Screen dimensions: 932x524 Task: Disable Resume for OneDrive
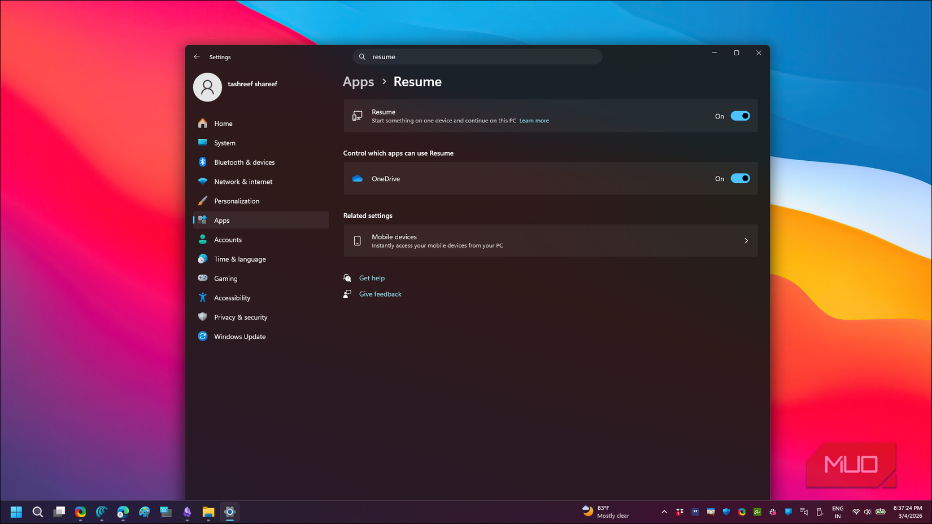pos(741,178)
